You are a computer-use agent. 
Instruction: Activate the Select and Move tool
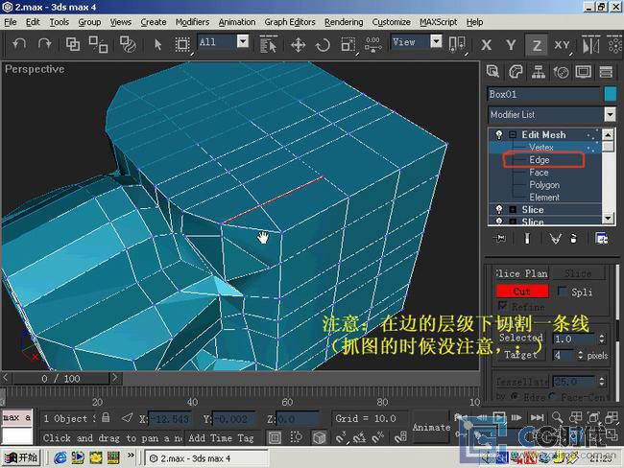click(x=298, y=44)
